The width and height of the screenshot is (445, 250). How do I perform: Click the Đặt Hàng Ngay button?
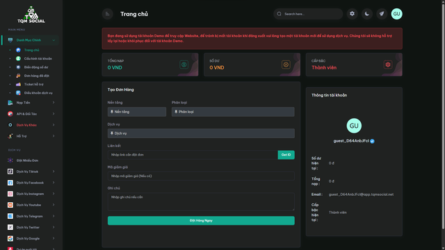coord(201,221)
